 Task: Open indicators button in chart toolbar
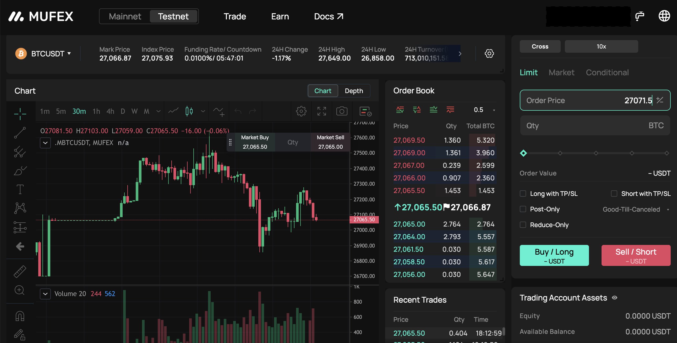[x=219, y=111]
